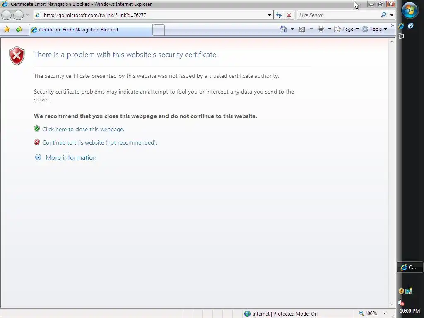Click the Add to Favorites icon
The height and width of the screenshot is (318, 424).
pos(19,29)
